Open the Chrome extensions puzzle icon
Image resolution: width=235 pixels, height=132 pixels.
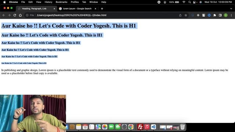(214, 15)
